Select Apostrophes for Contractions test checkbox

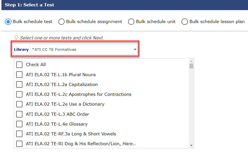point(19,94)
